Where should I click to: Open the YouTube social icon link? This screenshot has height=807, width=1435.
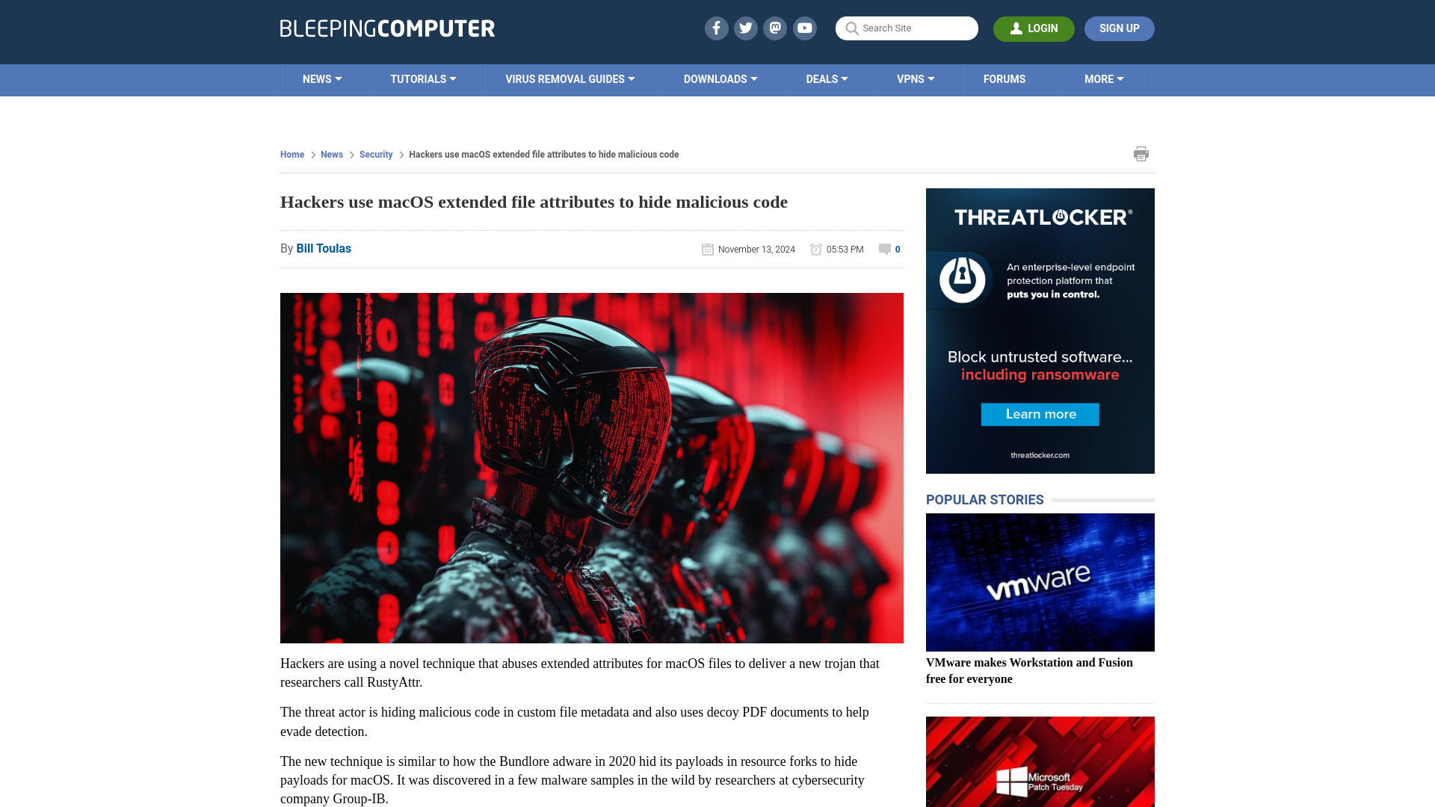(x=805, y=28)
